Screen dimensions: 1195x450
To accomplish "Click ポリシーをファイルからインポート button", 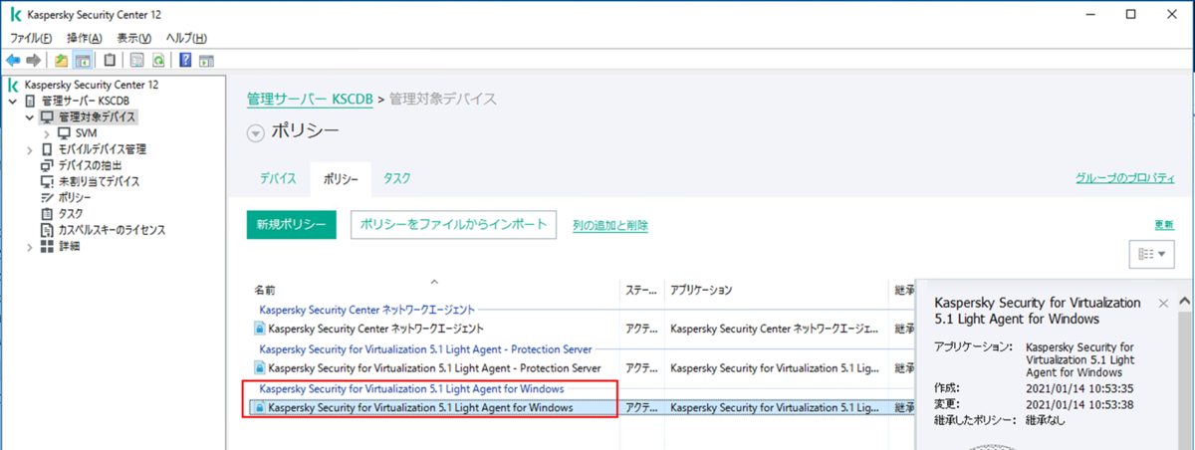I will tap(453, 225).
